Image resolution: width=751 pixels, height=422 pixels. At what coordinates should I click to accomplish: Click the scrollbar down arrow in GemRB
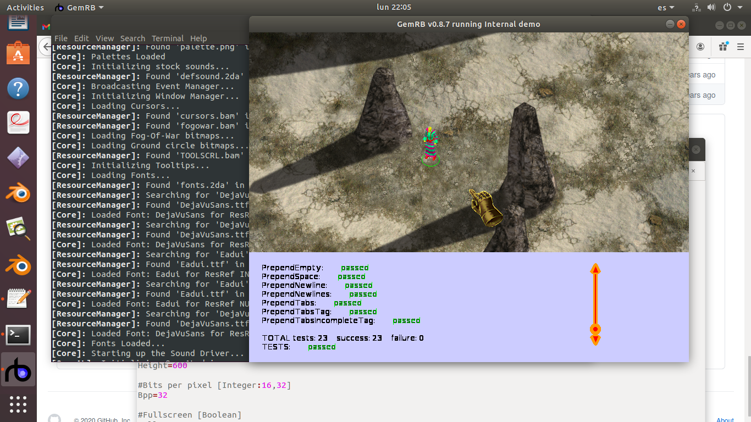(595, 340)
